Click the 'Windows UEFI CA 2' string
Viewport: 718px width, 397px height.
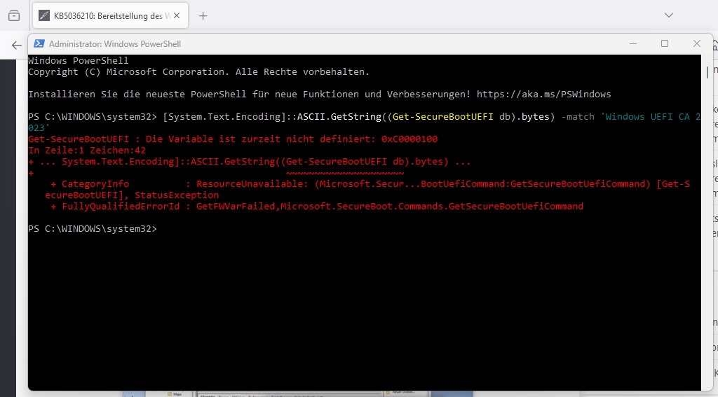pos(651,117)
